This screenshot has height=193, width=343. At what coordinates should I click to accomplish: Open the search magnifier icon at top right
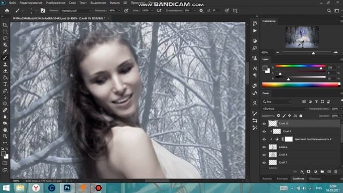click(x=329, y=11)
